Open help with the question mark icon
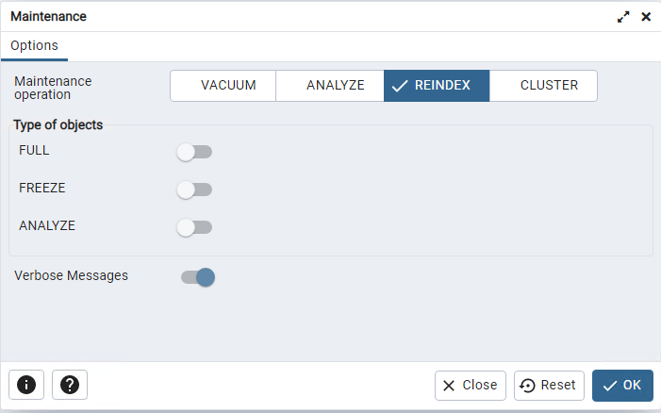The height and width of the screenshot is (413, 661). click(70, 385)
